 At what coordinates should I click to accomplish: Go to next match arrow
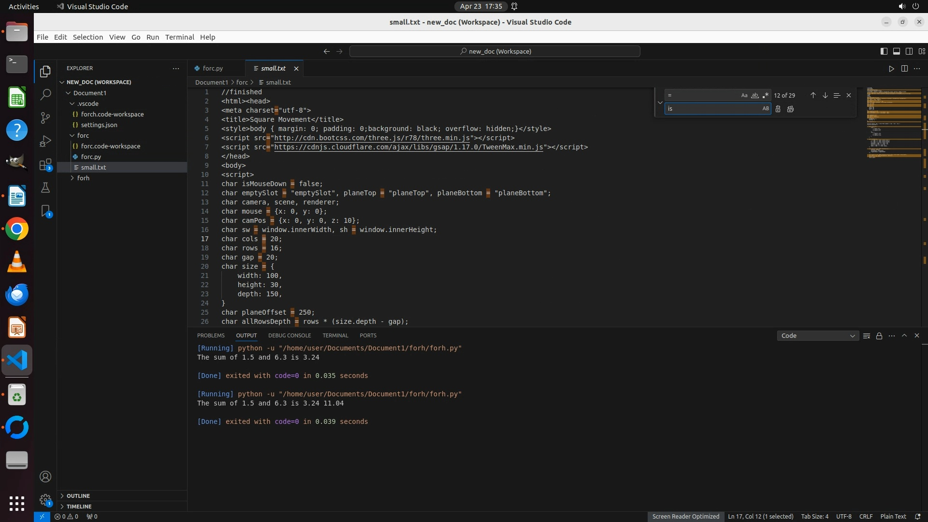click(825, 96)
